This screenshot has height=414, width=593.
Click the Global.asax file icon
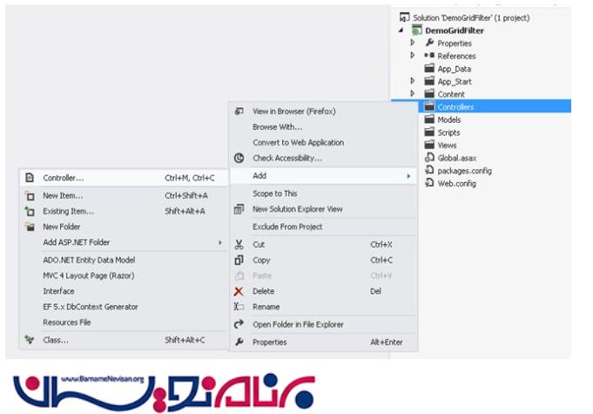coord(429,158)
